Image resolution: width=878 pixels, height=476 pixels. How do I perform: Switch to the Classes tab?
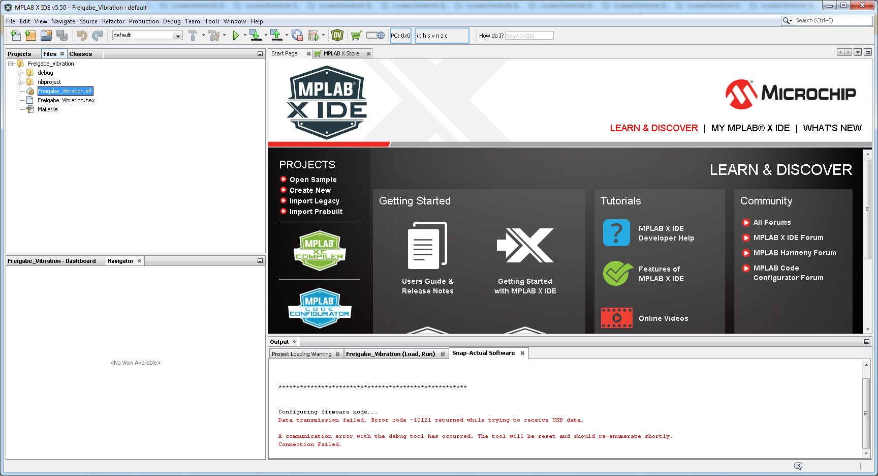pyautogui.click(x=81, y=54)
